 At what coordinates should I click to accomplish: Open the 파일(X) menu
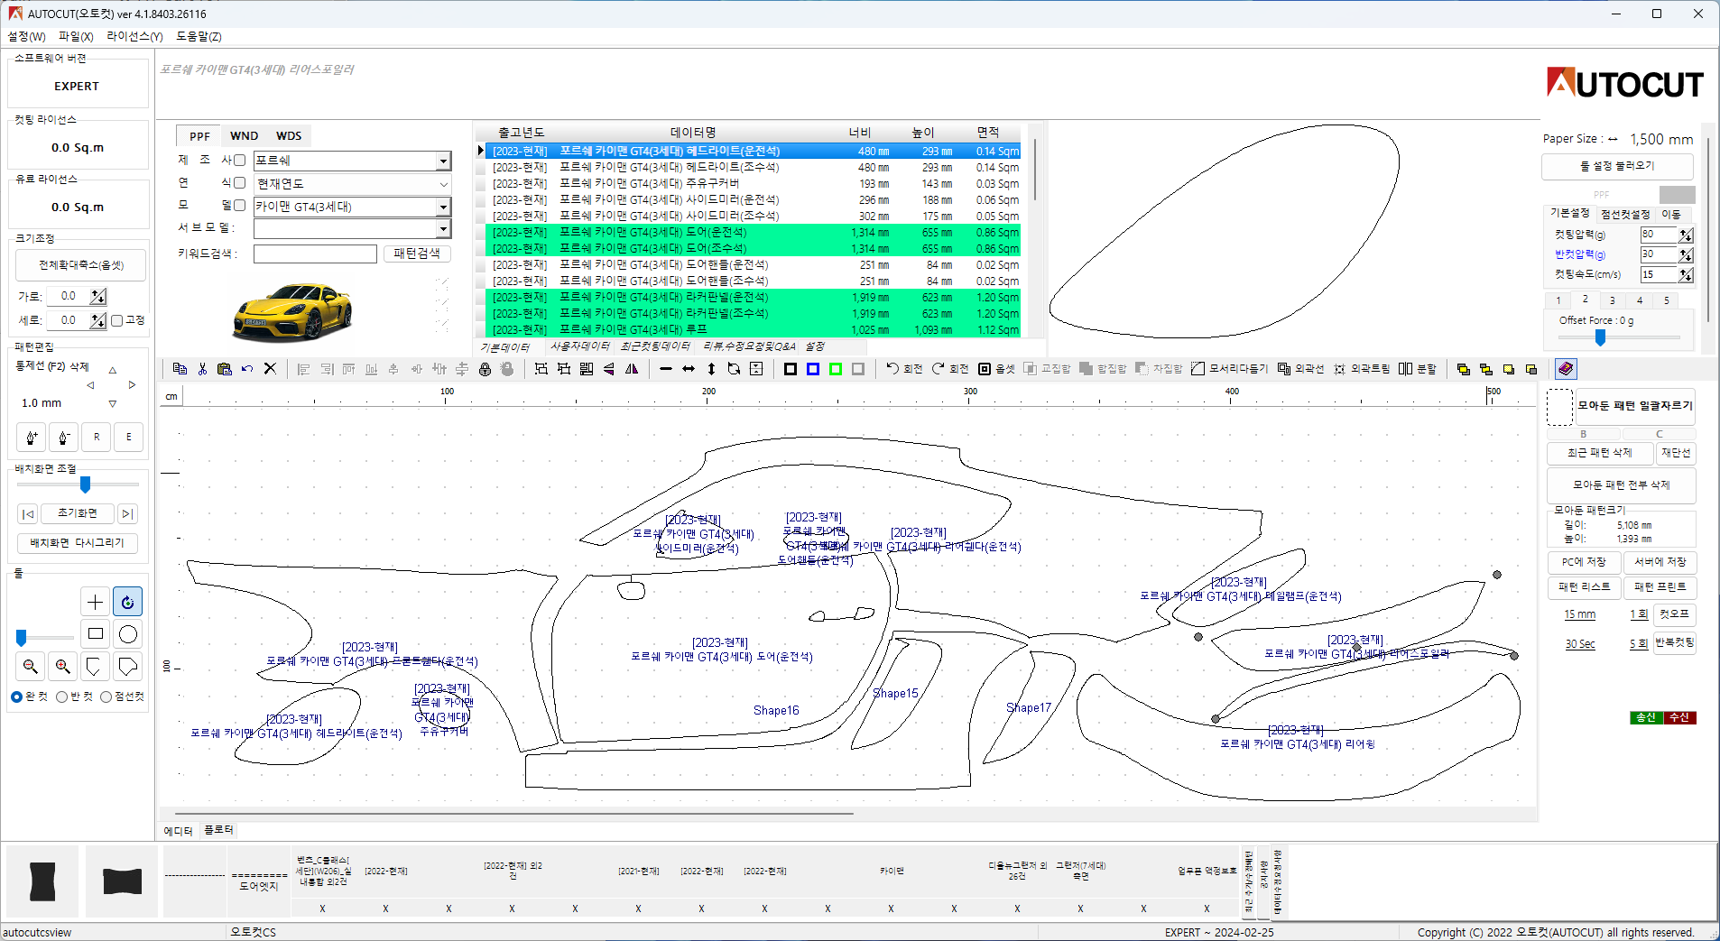(x=76, y=36)
